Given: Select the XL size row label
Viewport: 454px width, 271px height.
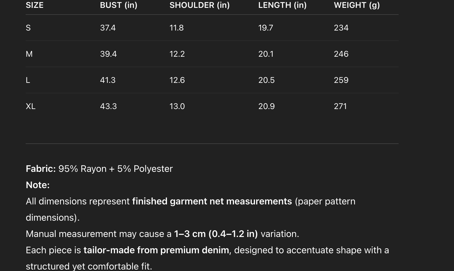Looking at the screenshot, I should tap(31, 106).
